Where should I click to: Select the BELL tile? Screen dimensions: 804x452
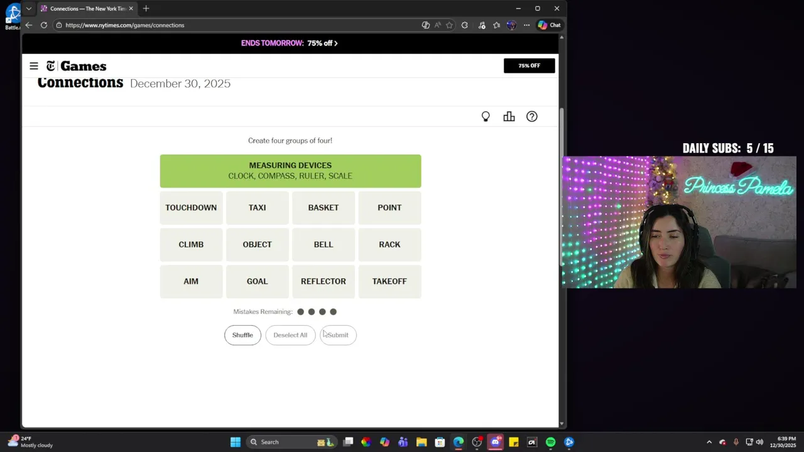coord(323,244)
